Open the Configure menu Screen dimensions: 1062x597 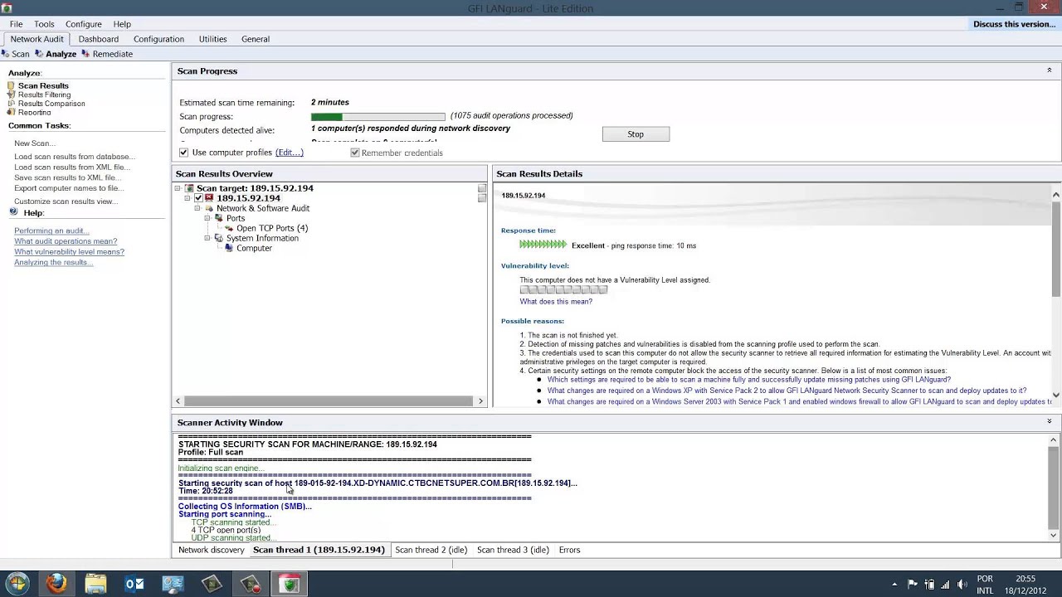84,24
